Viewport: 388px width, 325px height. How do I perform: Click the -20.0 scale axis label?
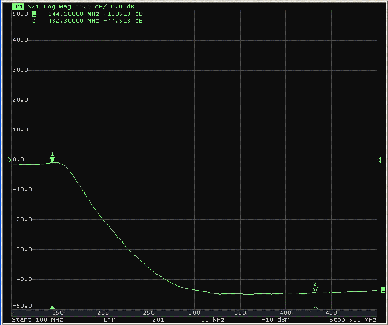tap(22, 219)
